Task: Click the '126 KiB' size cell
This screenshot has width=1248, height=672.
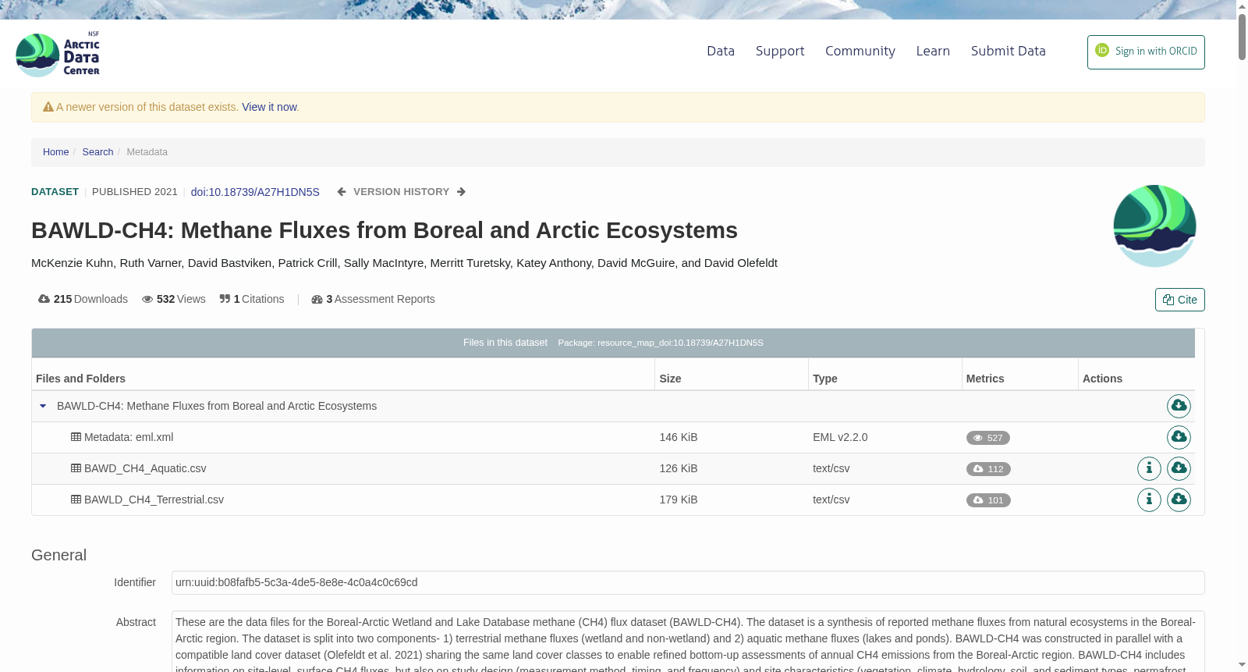Action: (x=679, y=468)
